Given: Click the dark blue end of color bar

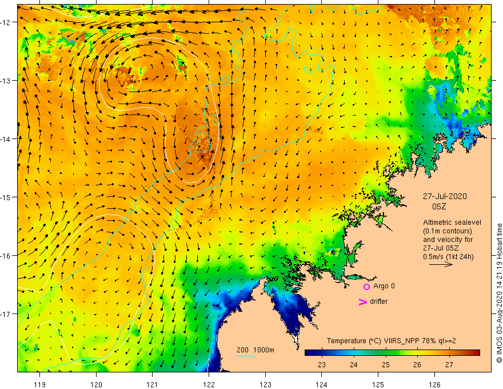Looking at the screenshot, I should tap(308, 353).
